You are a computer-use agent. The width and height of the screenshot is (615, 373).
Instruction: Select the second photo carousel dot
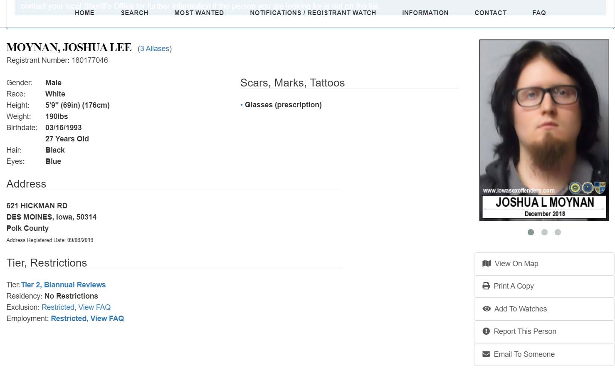[x=544, y=232]
